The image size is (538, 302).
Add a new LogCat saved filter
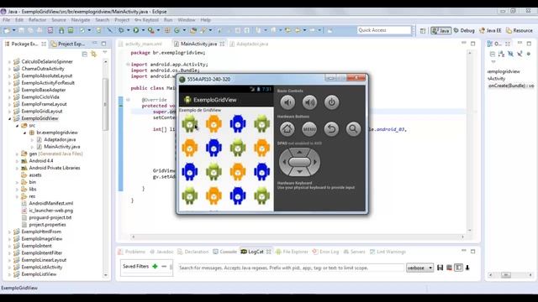(x=155, y=267)
